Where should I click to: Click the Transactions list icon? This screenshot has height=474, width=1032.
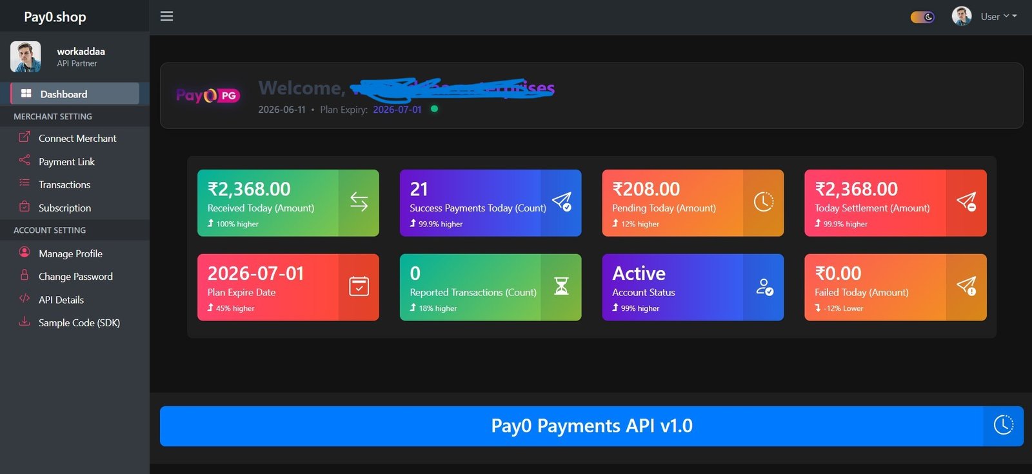pyautogui.click(x=25, y=183)
